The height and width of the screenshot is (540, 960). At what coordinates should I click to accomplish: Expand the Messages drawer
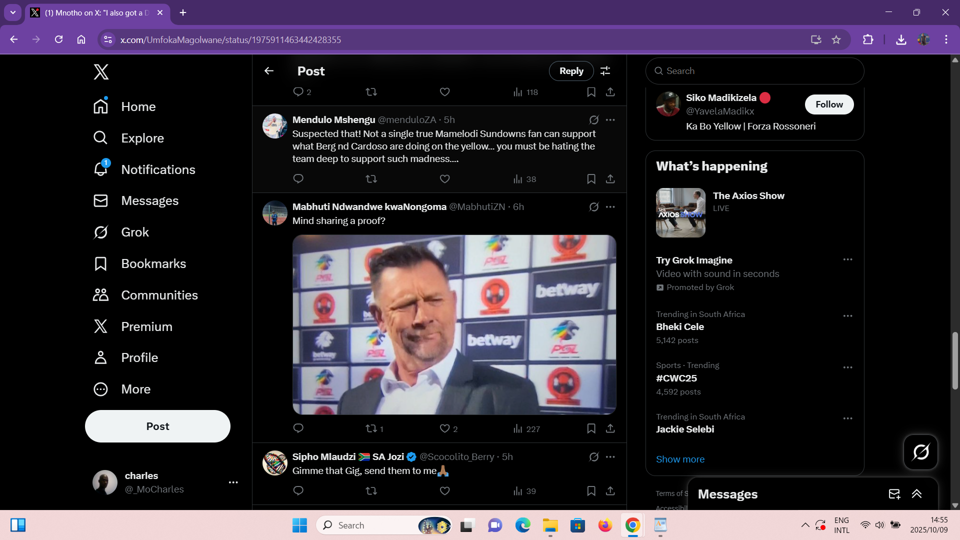point(916,494)
